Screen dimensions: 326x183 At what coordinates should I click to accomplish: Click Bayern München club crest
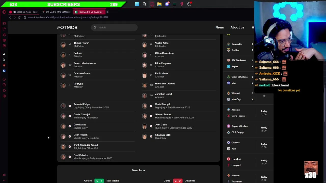(x=228, y=126)
